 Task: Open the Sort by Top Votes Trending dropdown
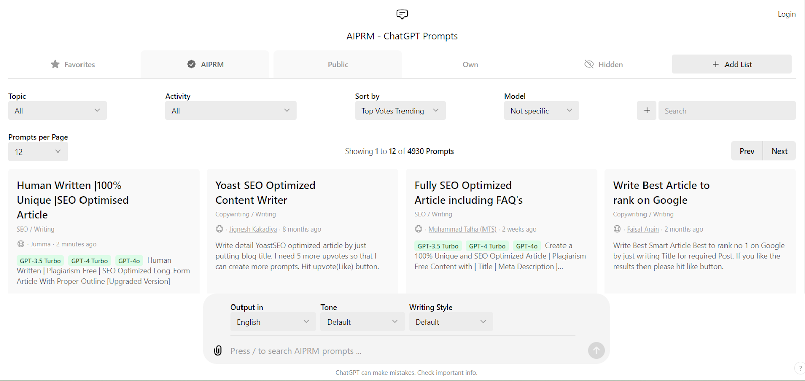400,111
